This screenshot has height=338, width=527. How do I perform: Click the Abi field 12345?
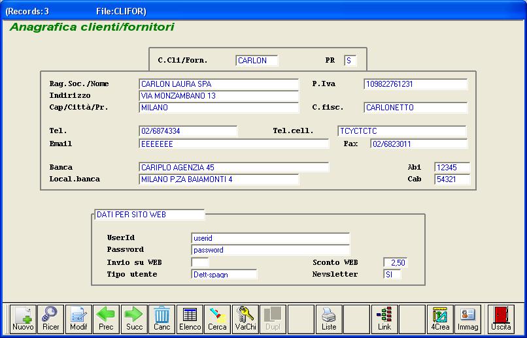coord(452,167)
